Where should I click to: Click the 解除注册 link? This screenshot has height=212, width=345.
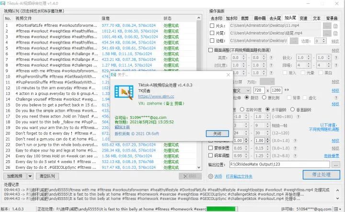122,127
